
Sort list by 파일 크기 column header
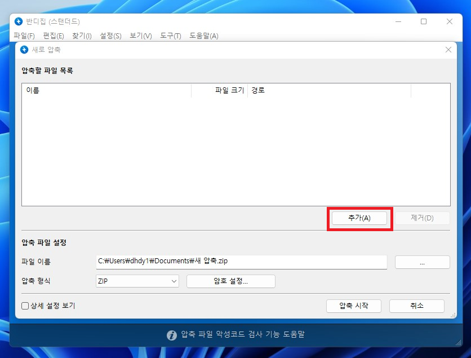tap(219, 90)
